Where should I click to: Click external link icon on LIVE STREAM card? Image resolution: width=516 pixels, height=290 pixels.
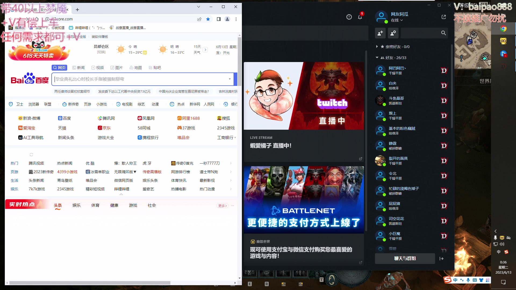(x=361, y=159)
